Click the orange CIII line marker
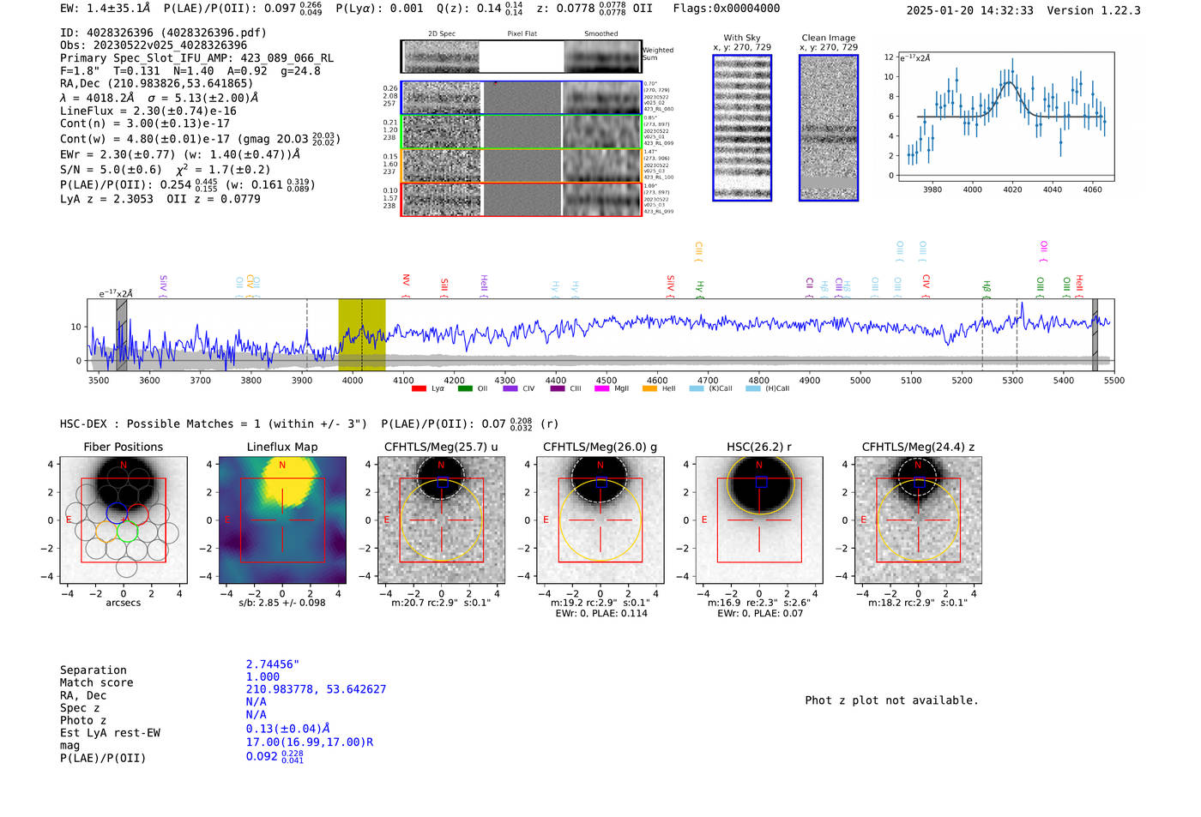Screen dimensions: 1201x817 (698, 251)
